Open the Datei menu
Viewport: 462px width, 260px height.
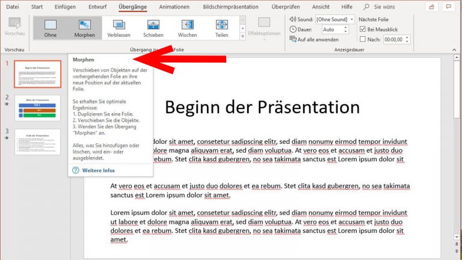point(13,7)
